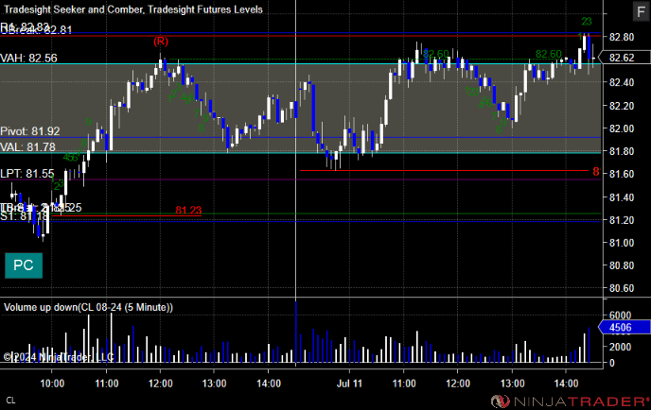Click the green 23 count at top right
This screenshot has width=651, height=410.
pos(587,21)
